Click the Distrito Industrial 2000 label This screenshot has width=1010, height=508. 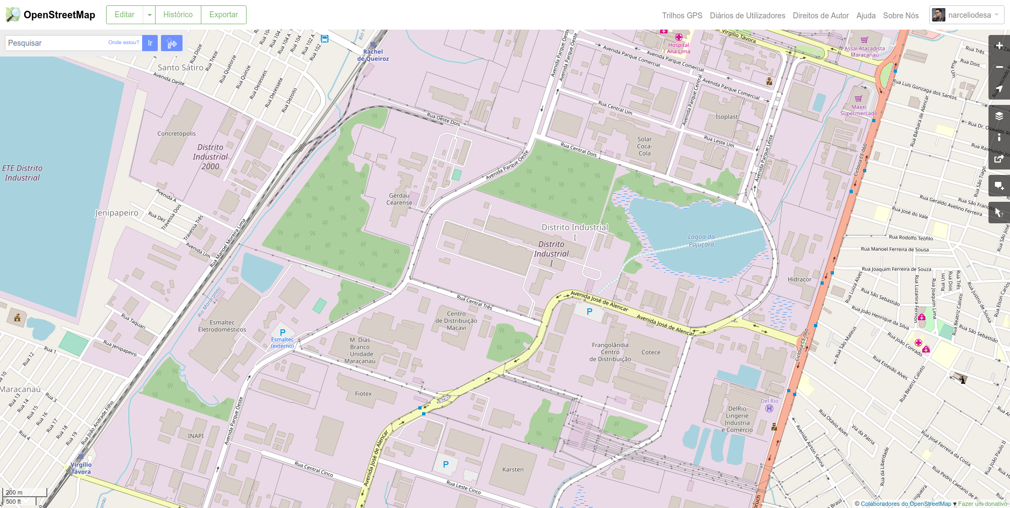click(210, 157)
